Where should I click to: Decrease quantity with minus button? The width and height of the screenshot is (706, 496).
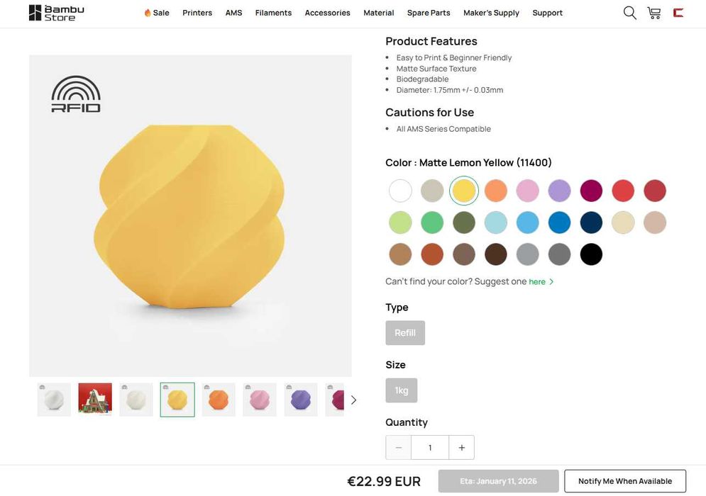[x=399, y=448]
